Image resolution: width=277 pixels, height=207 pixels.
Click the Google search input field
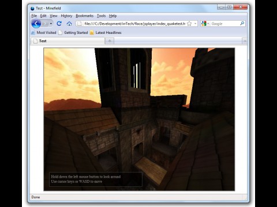click(225, 24)
